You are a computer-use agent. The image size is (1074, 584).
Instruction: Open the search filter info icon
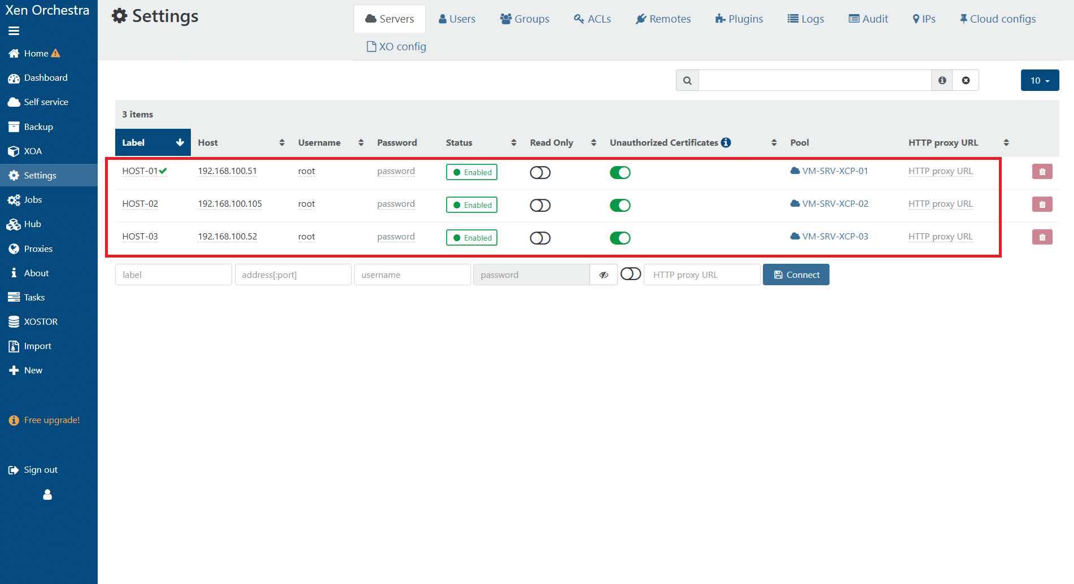(x=942, y=80)
